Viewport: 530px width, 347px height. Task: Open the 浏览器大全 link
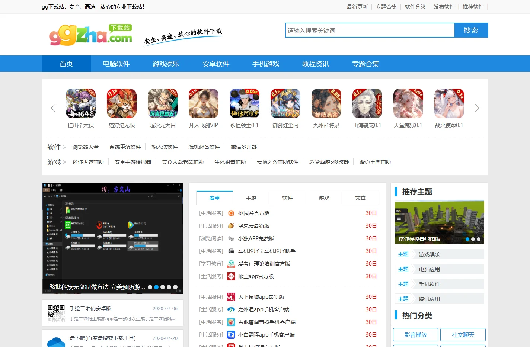(x=86, y=147)
